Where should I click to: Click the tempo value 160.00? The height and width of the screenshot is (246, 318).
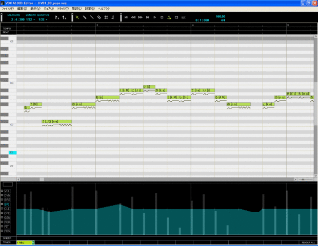(x=221, y=16)
